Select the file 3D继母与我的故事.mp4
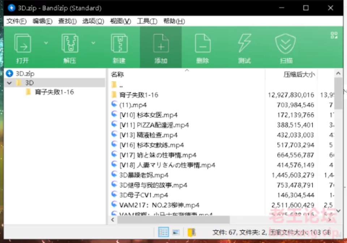Viewport: 347px width, 243px height. (x=153, y=185)
